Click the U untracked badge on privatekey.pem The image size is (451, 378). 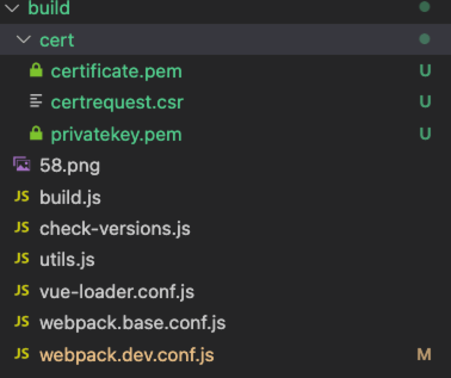[x=425, y=134]
